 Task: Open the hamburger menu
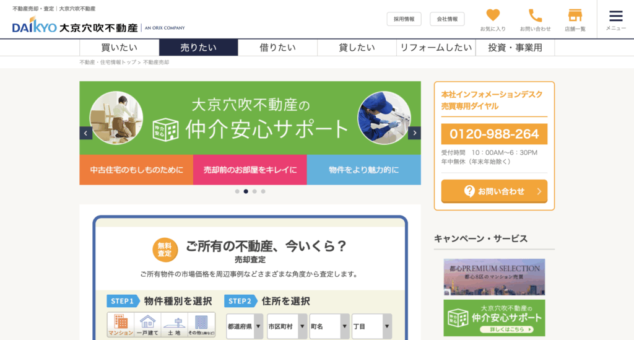click(616, 19)
